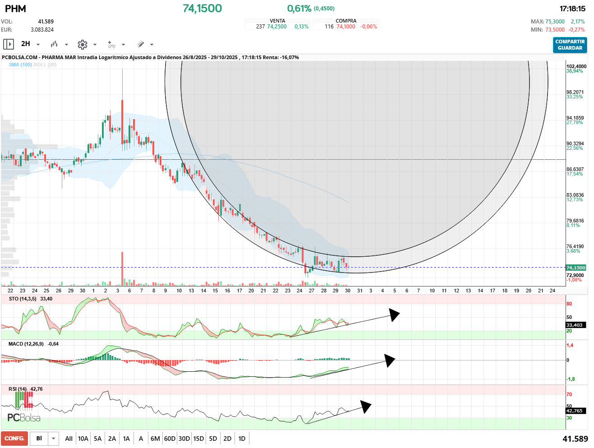Select the 1A time range
Image resolution: width=594 pixels, height=448 pixels.
126,439
